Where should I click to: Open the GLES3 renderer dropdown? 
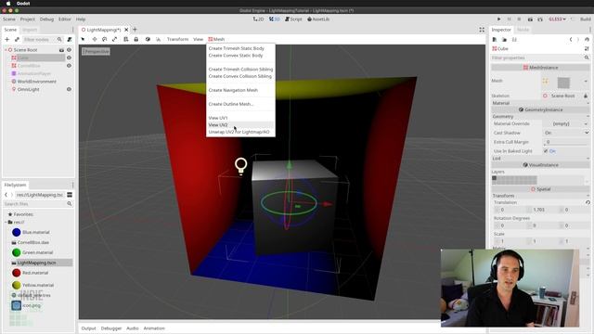pos(557,19)
